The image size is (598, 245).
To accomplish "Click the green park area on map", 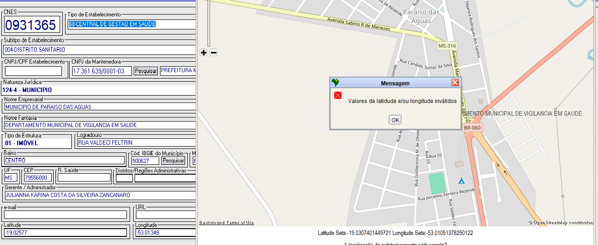I will coord(437,183).
